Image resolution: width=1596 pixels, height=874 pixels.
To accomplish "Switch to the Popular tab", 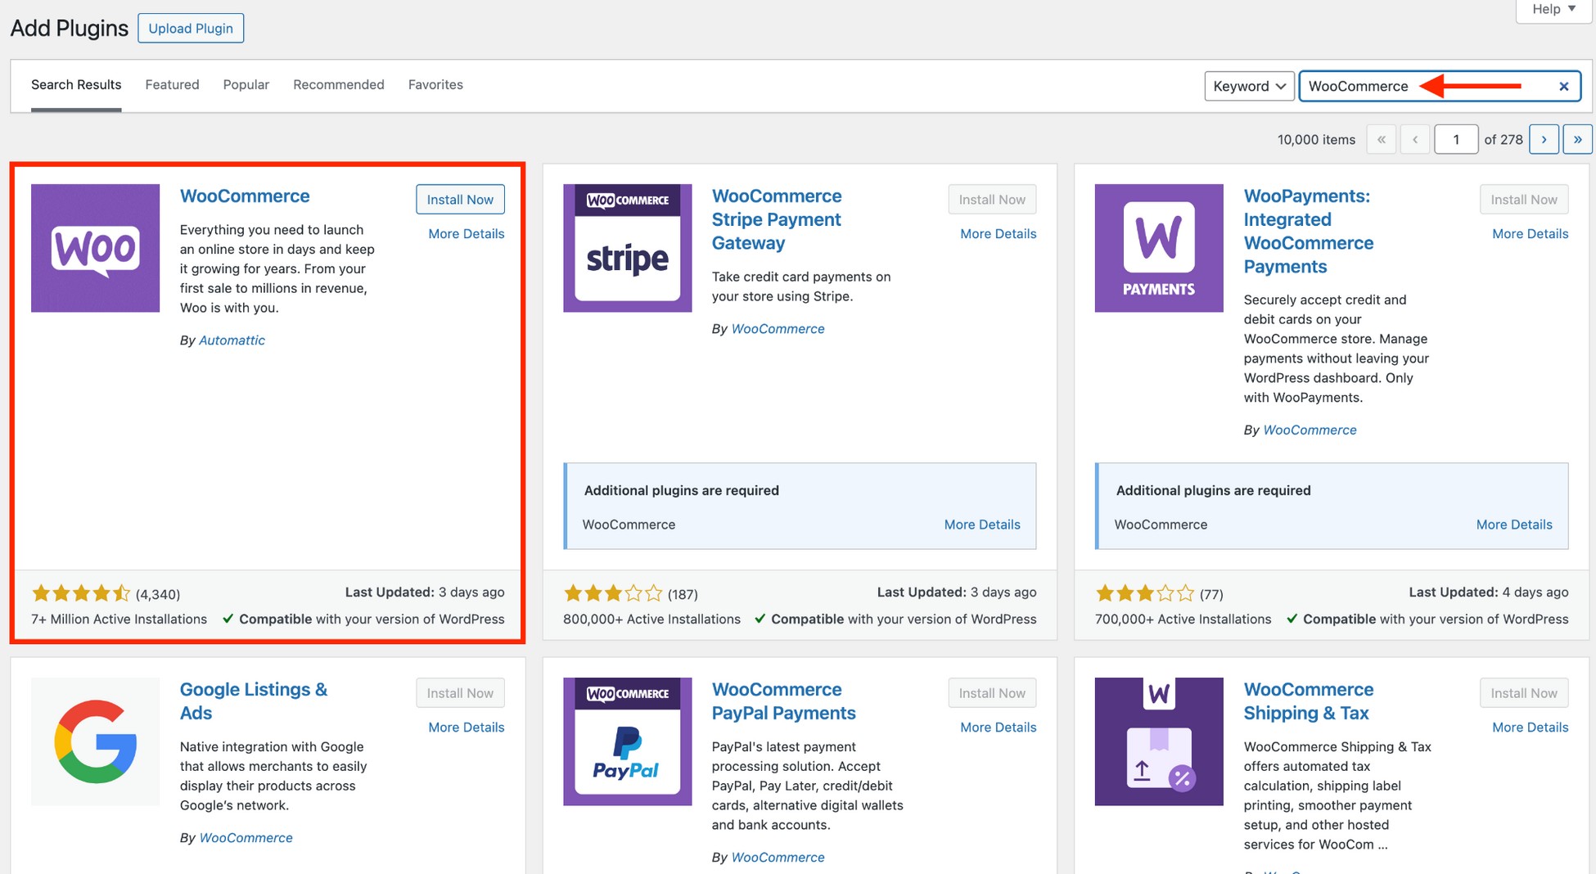I will point(246,84).
